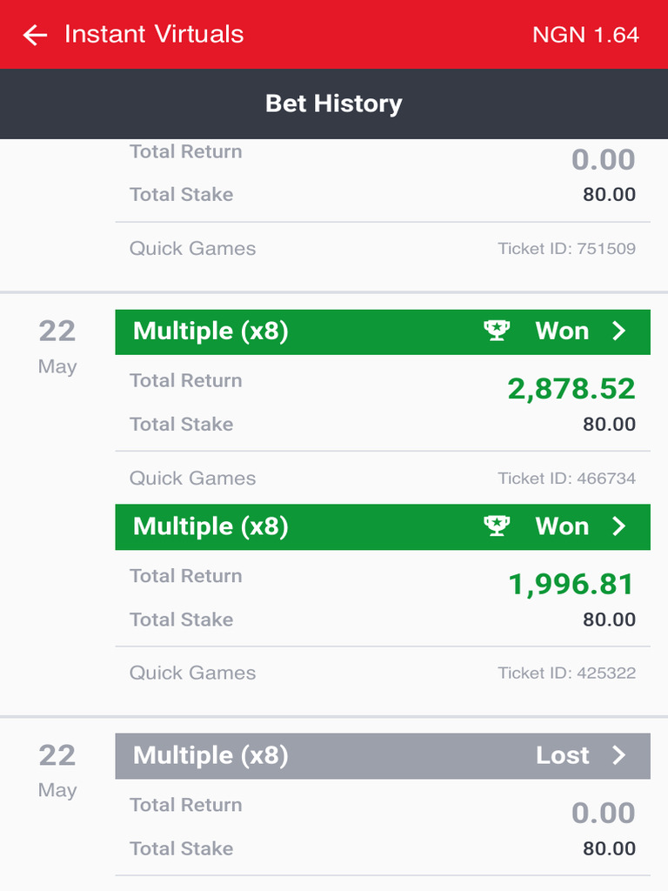This screenshot has width=668, height=891.
Task: Tap Quick Games label beside Ticket 425322
Action: (x=193, y=673)
